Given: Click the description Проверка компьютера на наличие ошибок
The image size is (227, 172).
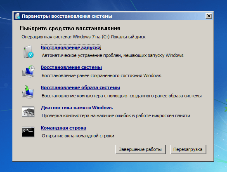Looking at the screenshot, I should pos(116,116).
